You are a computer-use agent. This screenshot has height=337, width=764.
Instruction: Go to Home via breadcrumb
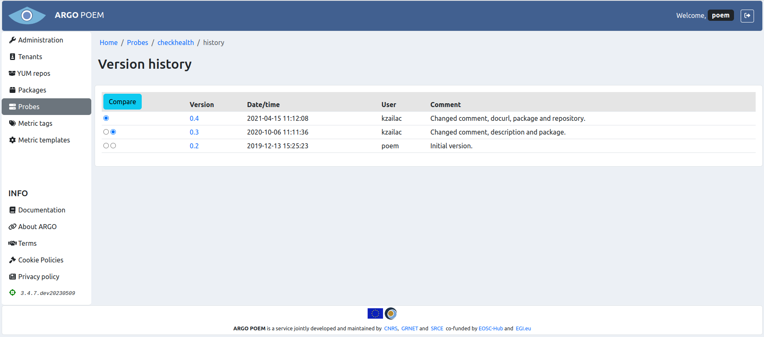pyautogui.click(x=108, y=42)
